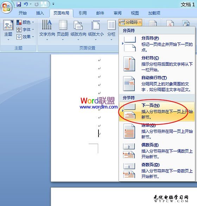Select 奇数页(D) odd page section break
Screen dimensions: 197x206
pyautogui.click(x=157, y=171)
